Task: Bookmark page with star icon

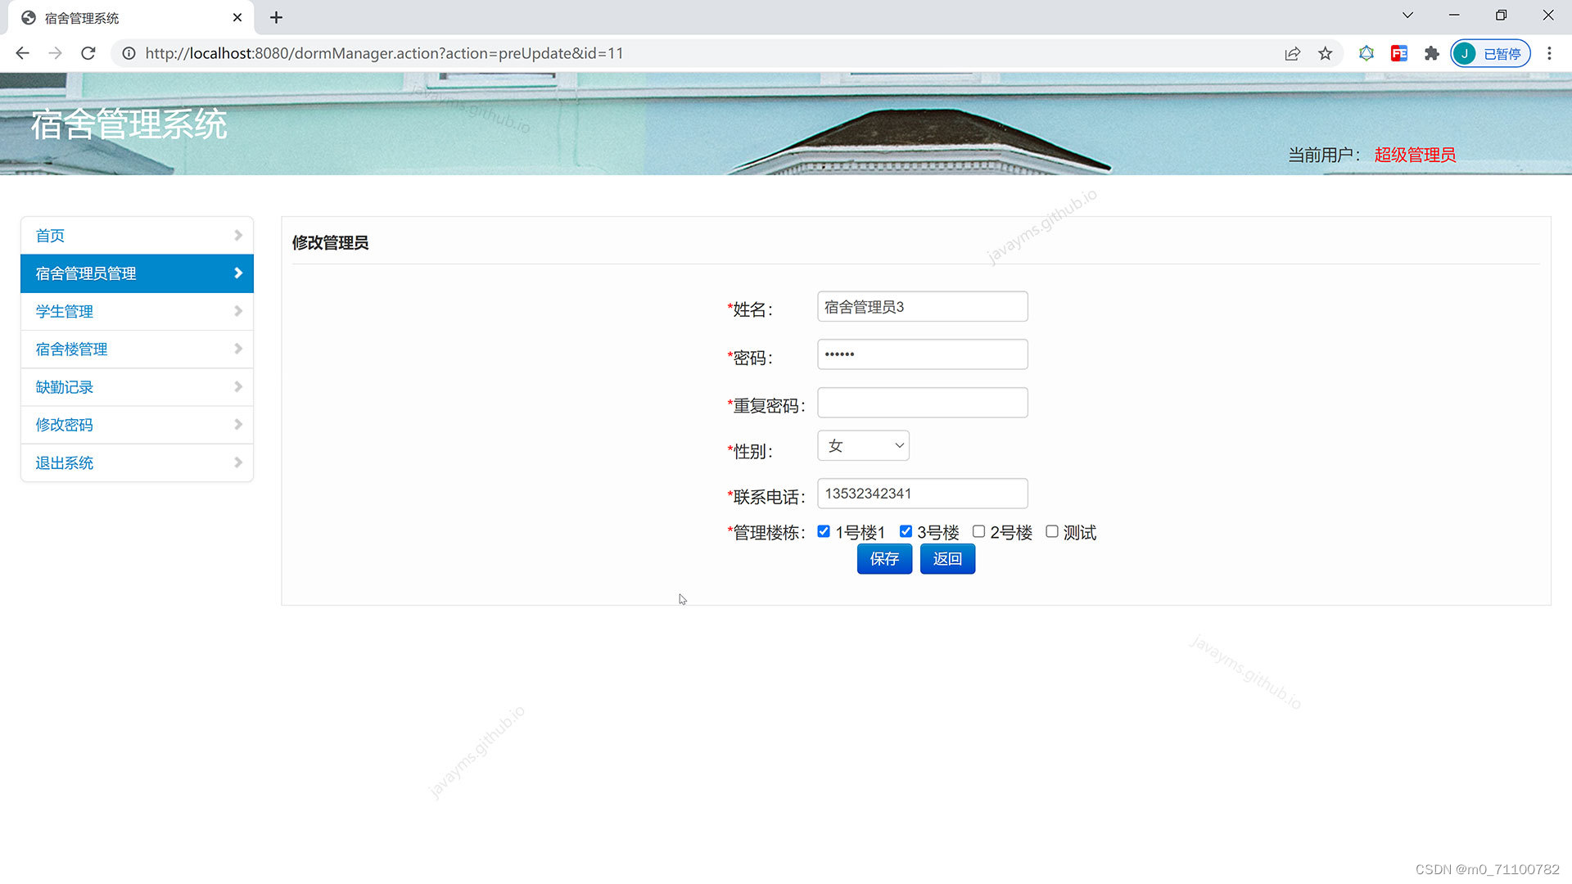Action: coord(1325,53)
